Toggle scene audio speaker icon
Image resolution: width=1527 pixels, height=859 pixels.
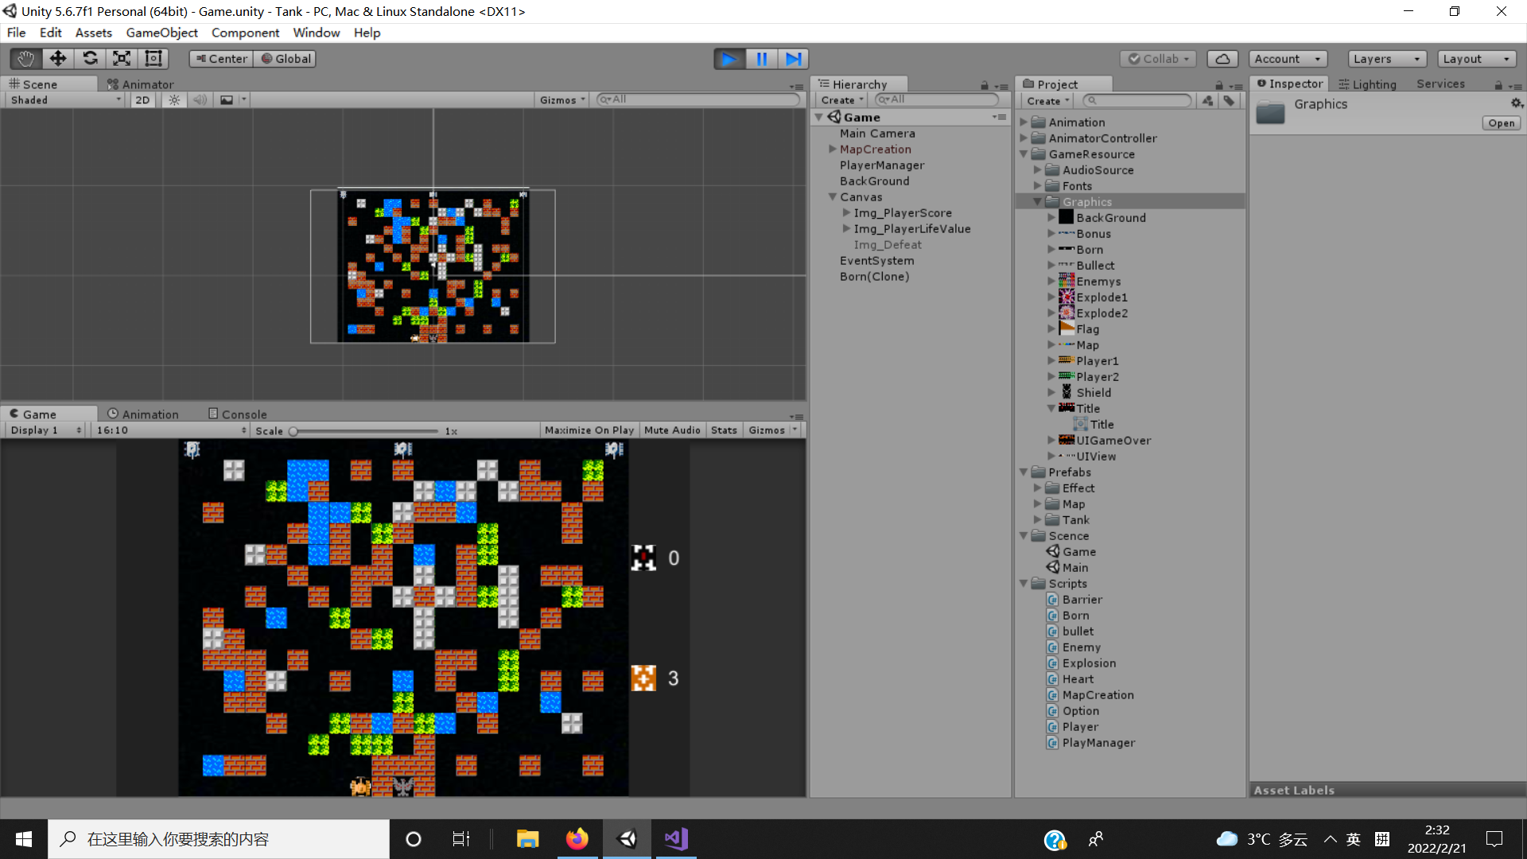(x=200, y=99)
